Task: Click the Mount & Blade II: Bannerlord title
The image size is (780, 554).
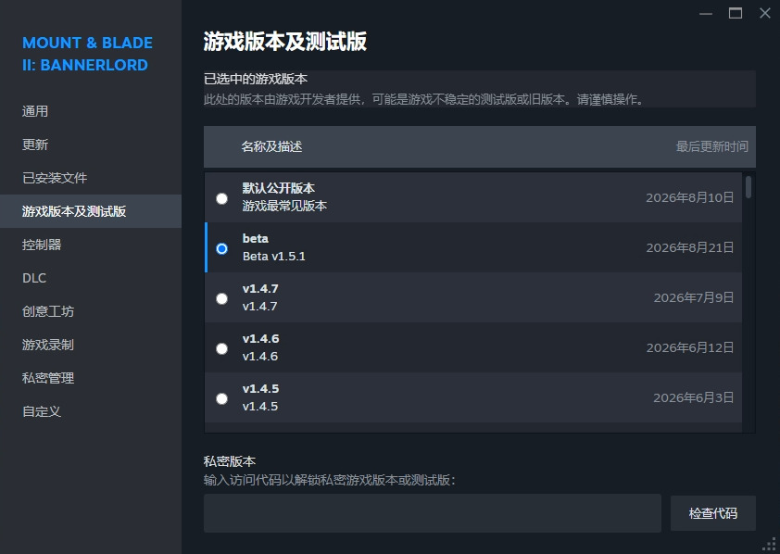Action: (x=87, y=54)
